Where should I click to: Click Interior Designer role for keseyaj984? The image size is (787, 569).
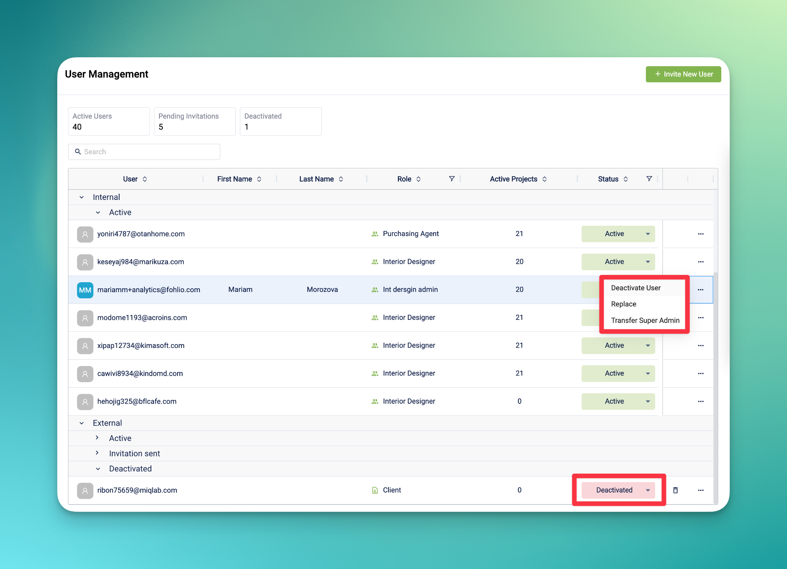point(409,262)
